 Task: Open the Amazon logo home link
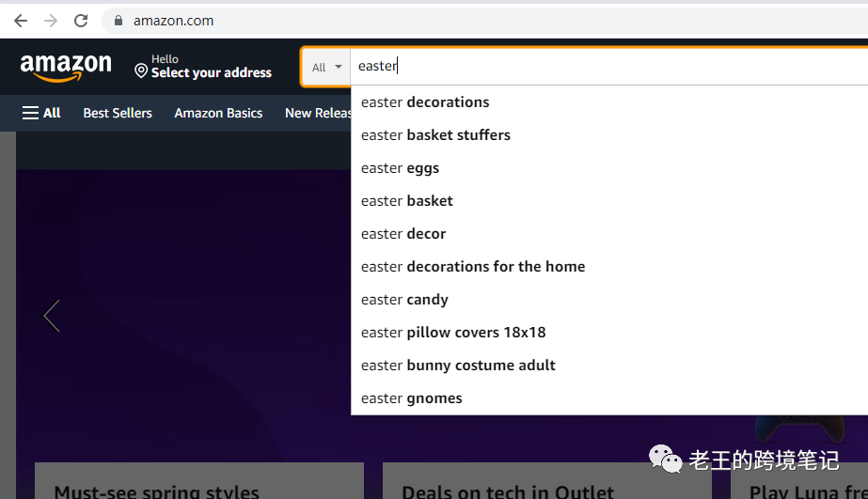(x=66, y=68)
